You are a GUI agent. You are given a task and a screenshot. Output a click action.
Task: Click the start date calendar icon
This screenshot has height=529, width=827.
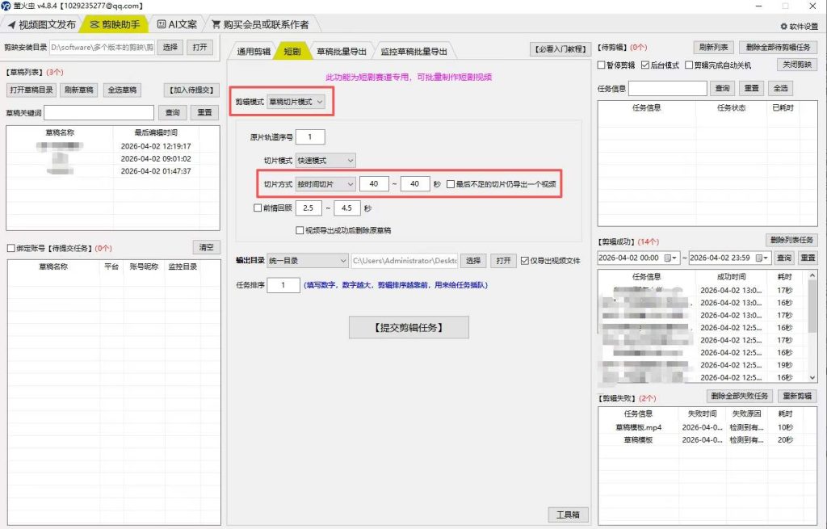(x=668, y=258)
